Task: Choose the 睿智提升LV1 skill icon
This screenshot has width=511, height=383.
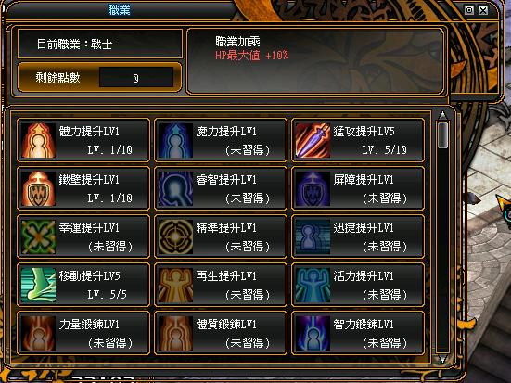Action: point(175,189)
